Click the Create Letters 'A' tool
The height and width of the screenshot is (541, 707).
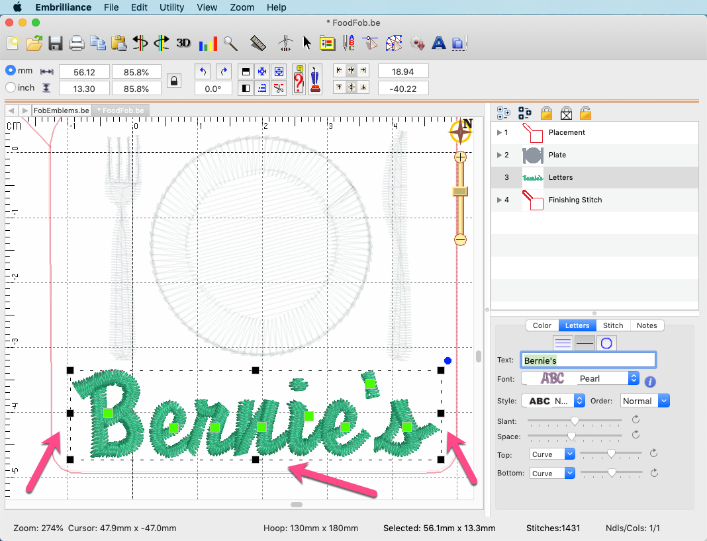(x=438, y=44)
